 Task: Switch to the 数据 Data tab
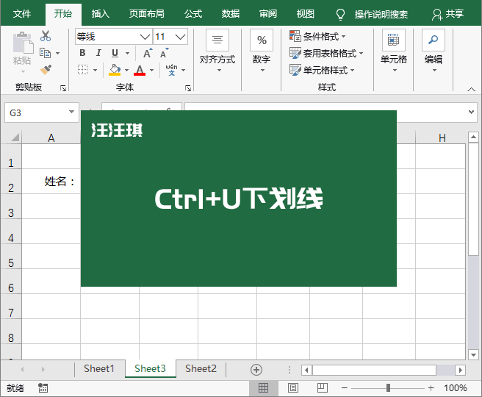[x=231, y=14]
